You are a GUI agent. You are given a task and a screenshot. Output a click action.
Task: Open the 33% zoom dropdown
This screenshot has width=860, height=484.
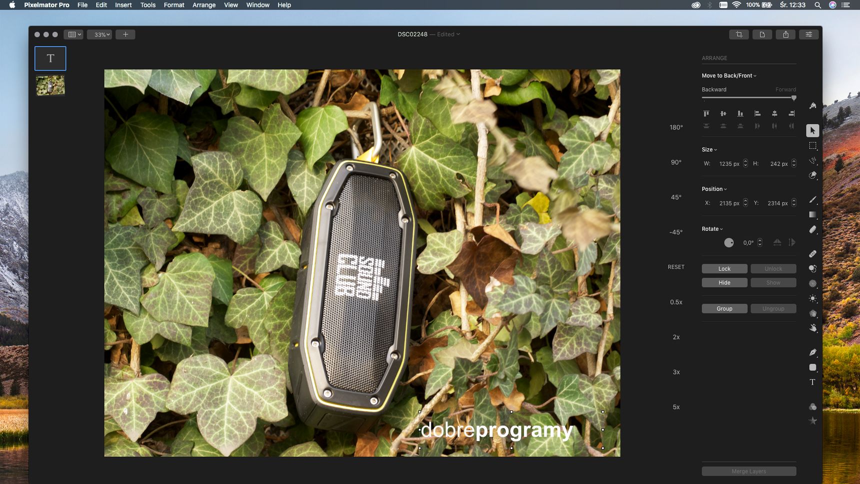click(99, 34)
